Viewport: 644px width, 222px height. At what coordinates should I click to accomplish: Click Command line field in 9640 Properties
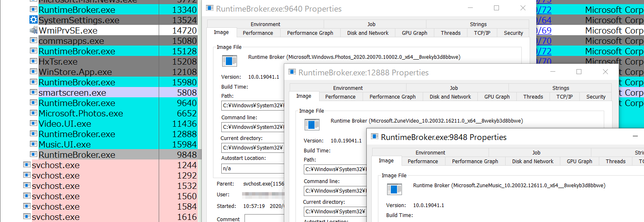[x=252, y=127]
